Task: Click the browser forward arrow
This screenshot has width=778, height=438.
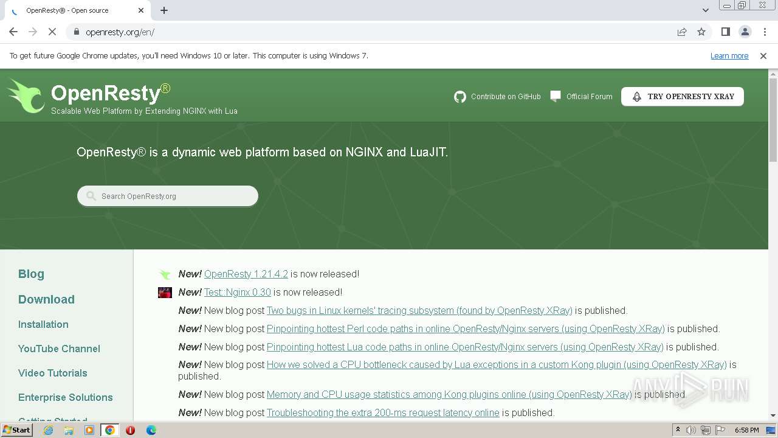Action: click(33, 32)
